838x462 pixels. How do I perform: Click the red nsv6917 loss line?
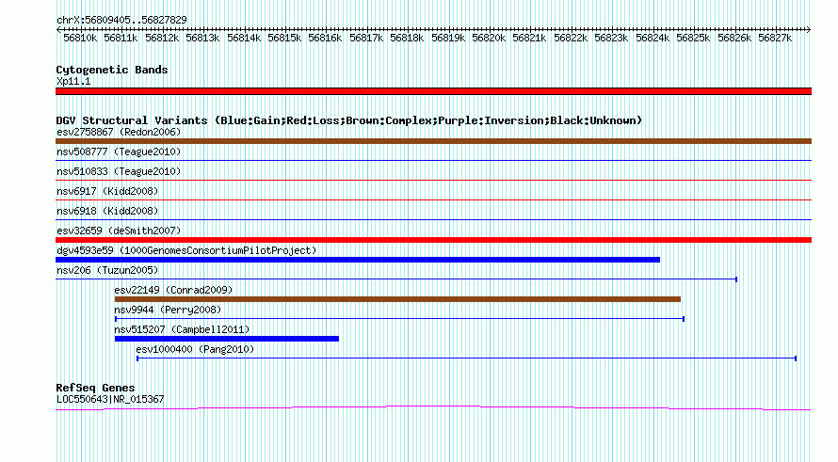coord(433,199)
